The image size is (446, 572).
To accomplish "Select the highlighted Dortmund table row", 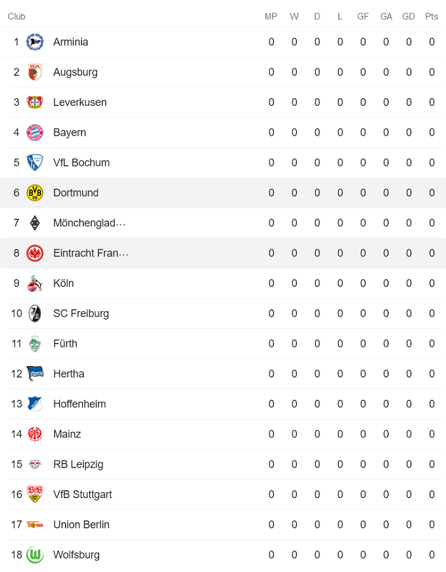I will pos(223,193).
